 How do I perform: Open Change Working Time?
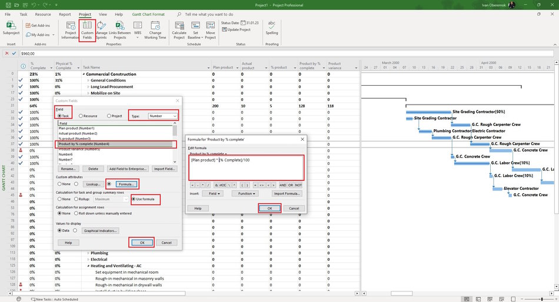click(x=155, y=31)
